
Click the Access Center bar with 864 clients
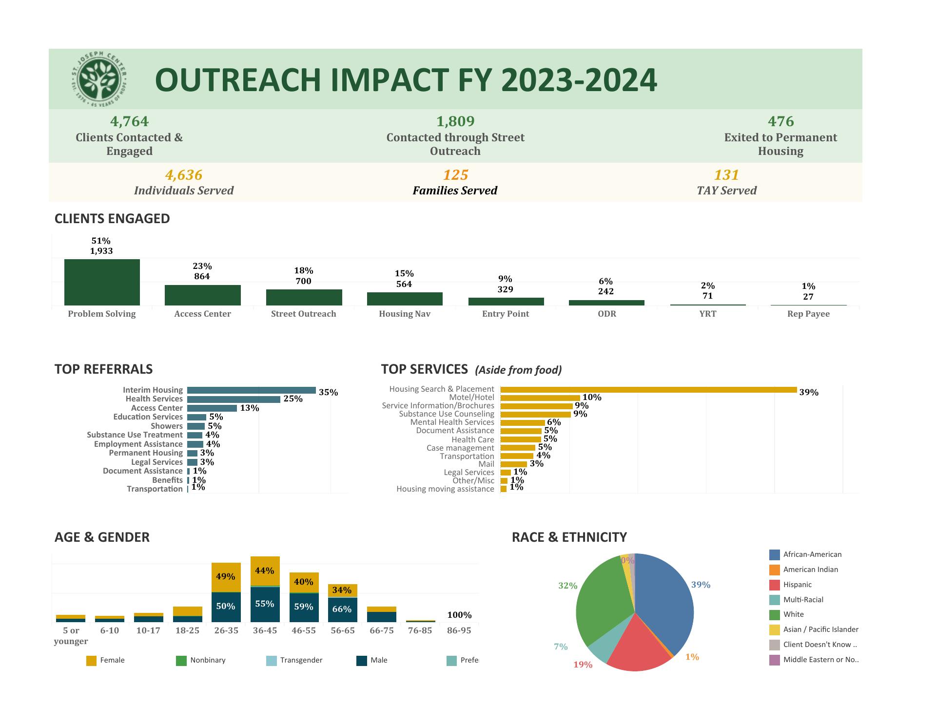[x=202, y=295]
